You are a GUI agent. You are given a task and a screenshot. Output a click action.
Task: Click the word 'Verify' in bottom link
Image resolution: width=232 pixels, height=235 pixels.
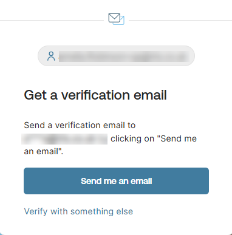pyautogui.click(x=36, y=211)
